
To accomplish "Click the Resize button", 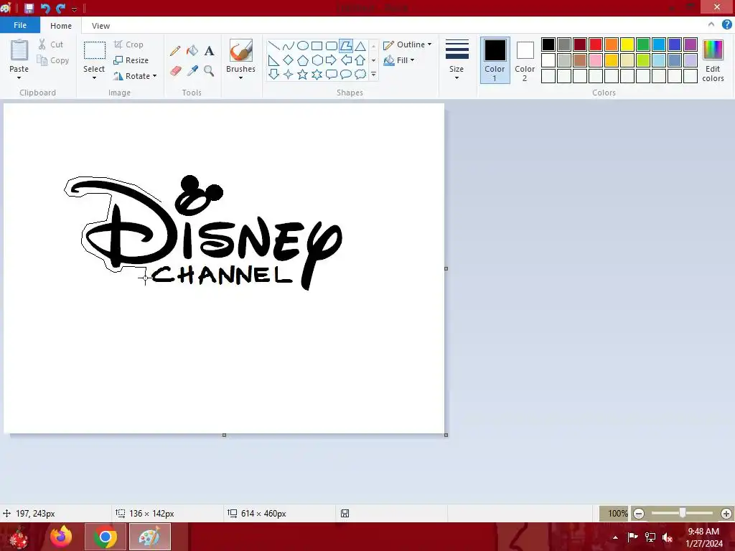I will pyautogui.click(x=131, y=60).
